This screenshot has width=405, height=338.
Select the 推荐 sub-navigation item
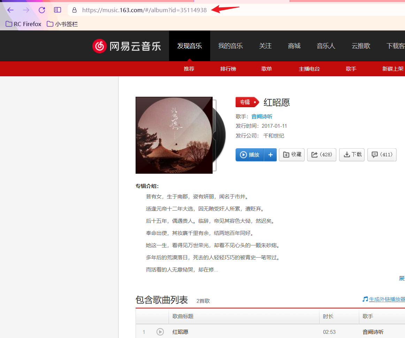coord(189,69)
